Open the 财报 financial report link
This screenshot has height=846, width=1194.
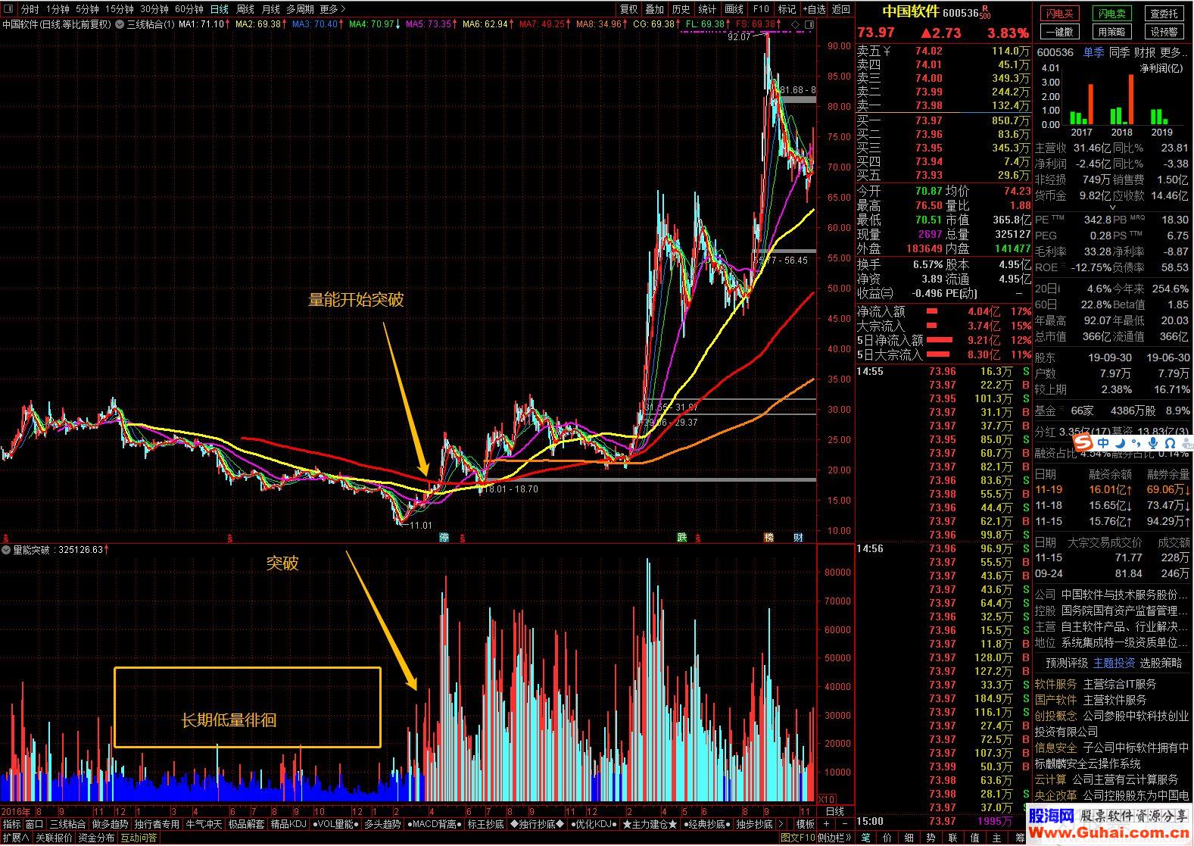coord(1145,52)
